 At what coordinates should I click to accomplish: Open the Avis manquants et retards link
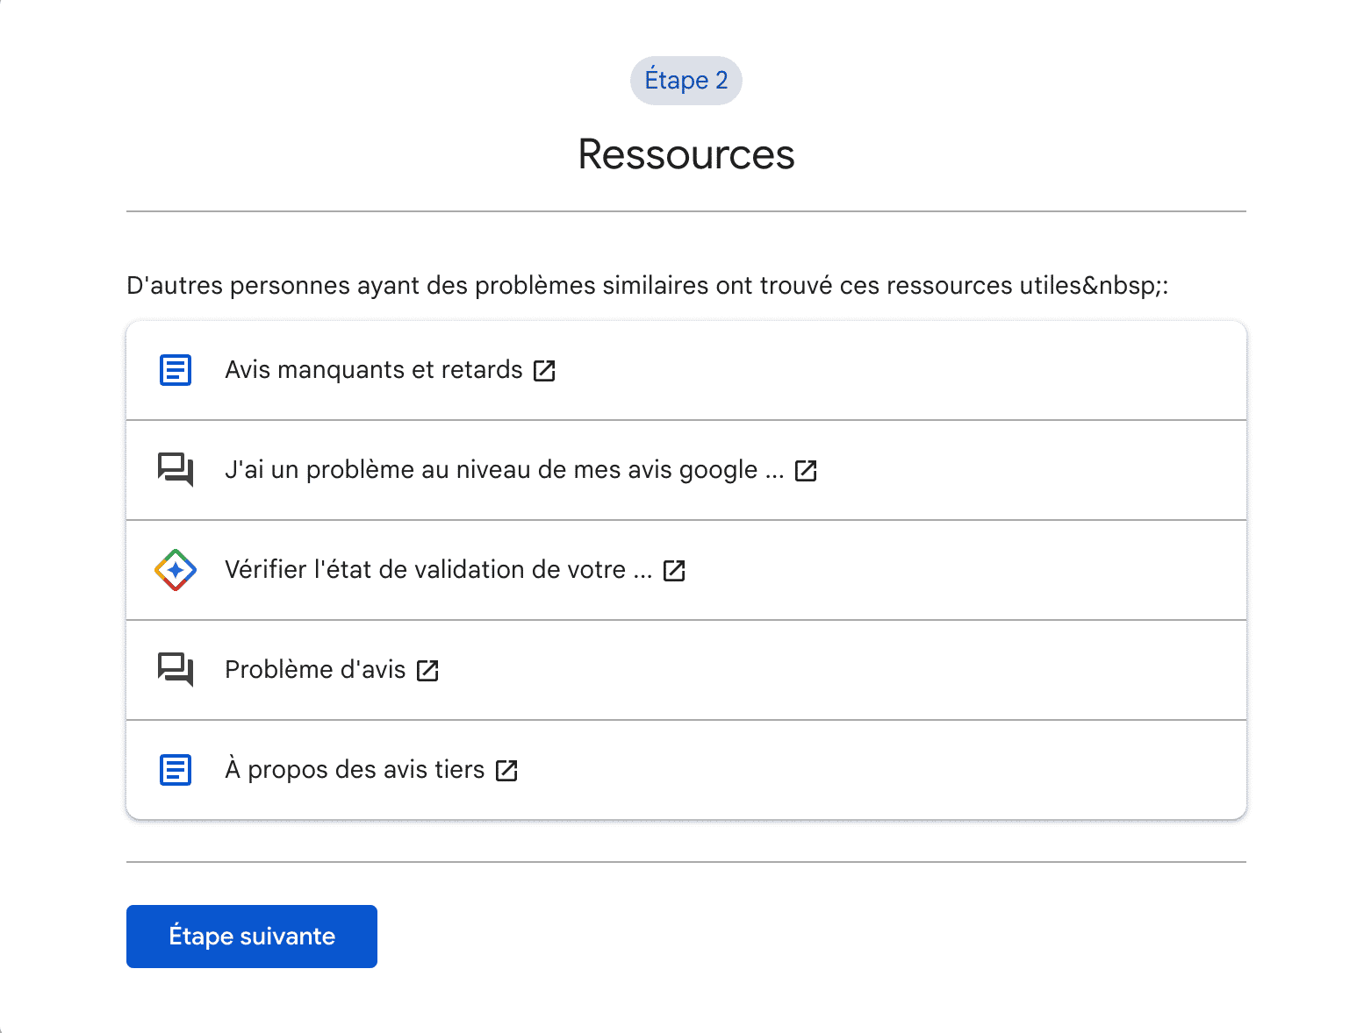[x=373, y=370]
